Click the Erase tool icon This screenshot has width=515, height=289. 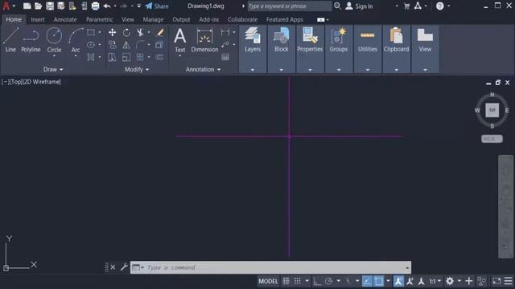point(160,32)
